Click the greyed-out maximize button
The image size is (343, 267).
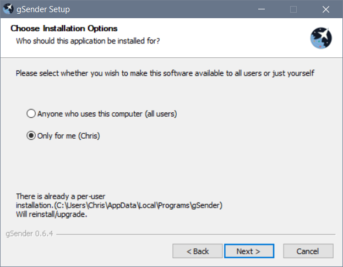[x=293, y=9]
